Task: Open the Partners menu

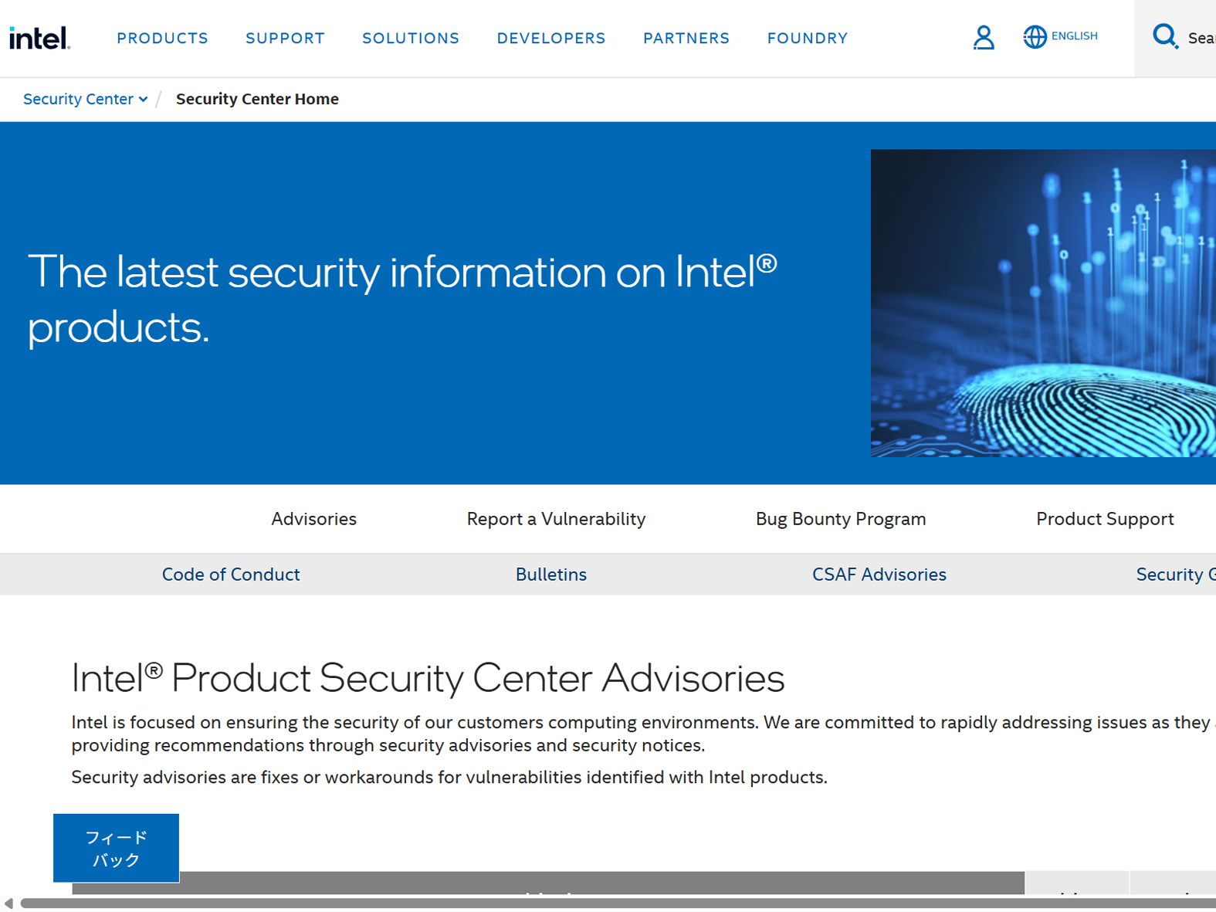Action: [686, 38]
